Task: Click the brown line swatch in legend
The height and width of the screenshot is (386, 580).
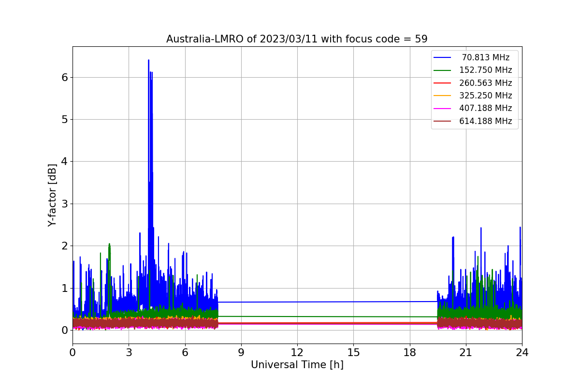Action: 442,121
